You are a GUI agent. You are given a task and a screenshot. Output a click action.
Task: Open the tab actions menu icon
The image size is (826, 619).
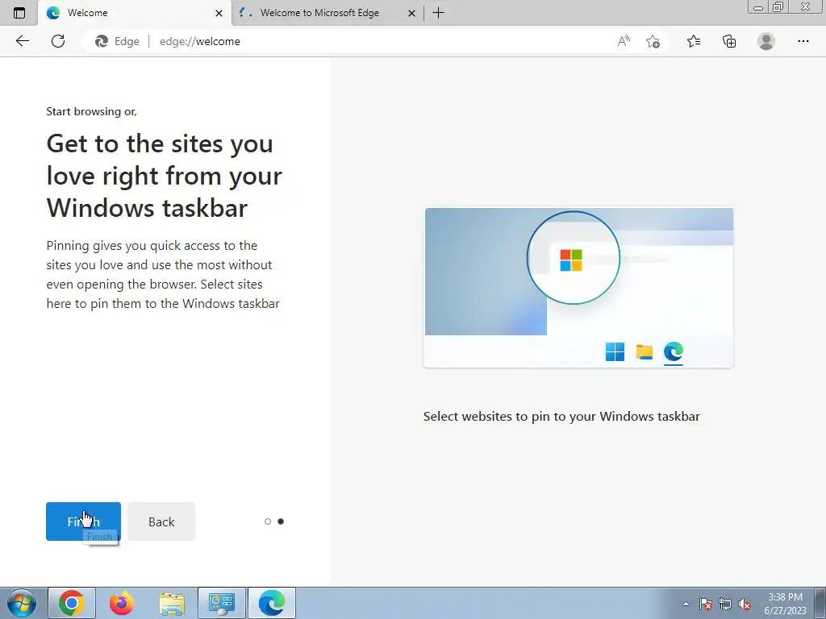coord(19,13)
